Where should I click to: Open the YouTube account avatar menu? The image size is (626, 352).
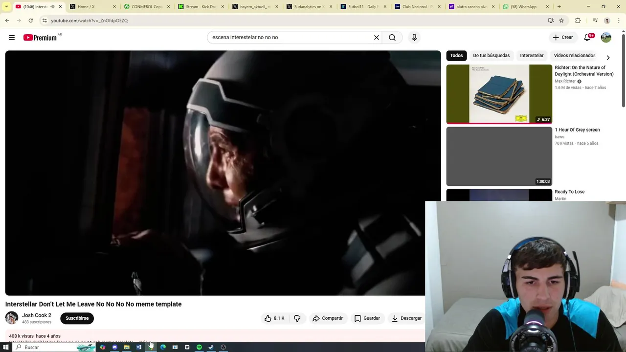click(606, 38)
